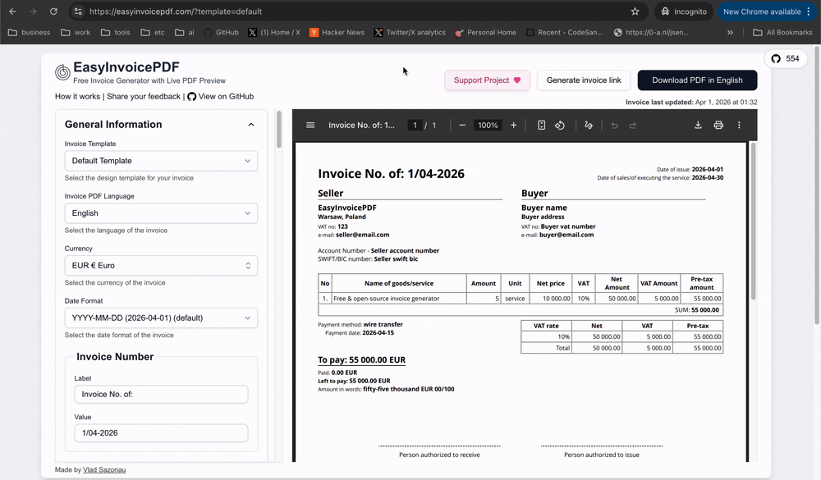Bookmark this page with the star icon
Image resolution: width=821 pixels, height=480 pixels.
[635, 11]
